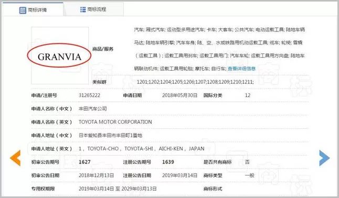Image resolution: width=339 pixels, height=198 pixels.
Task: Click the 申请日期 label
Action: click(x=132, y=95)
